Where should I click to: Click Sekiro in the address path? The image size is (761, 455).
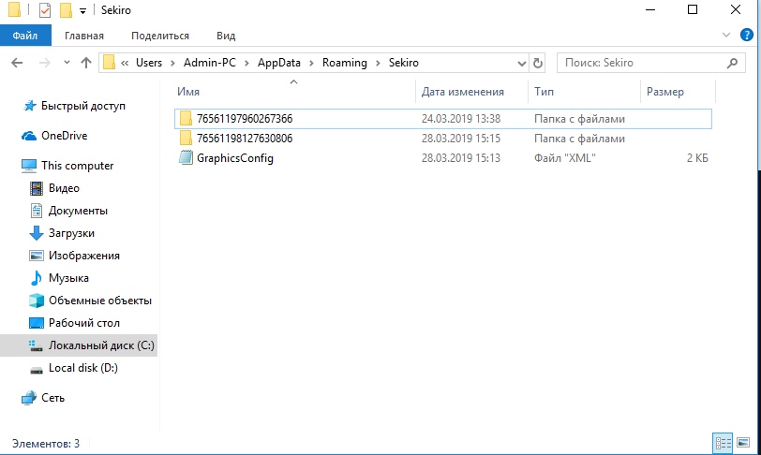tap(403, 63)
